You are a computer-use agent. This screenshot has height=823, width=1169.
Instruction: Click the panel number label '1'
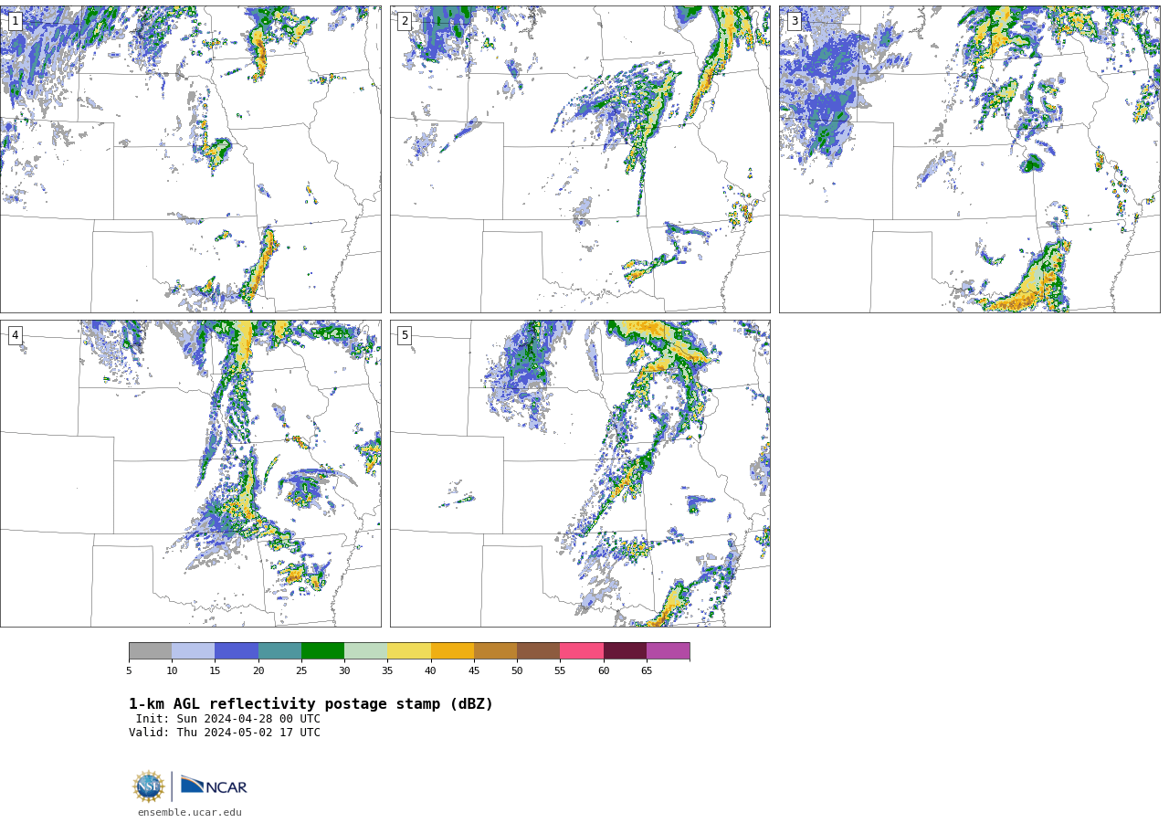15,21
